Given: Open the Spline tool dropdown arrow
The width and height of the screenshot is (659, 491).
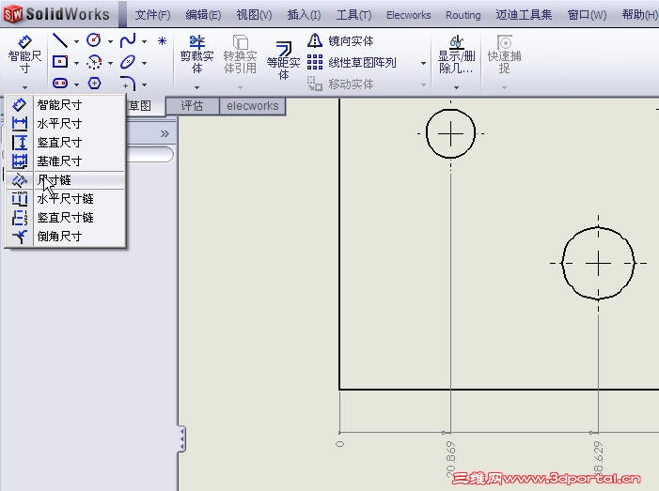Looking at the screenshot, I should click(144, 41).
